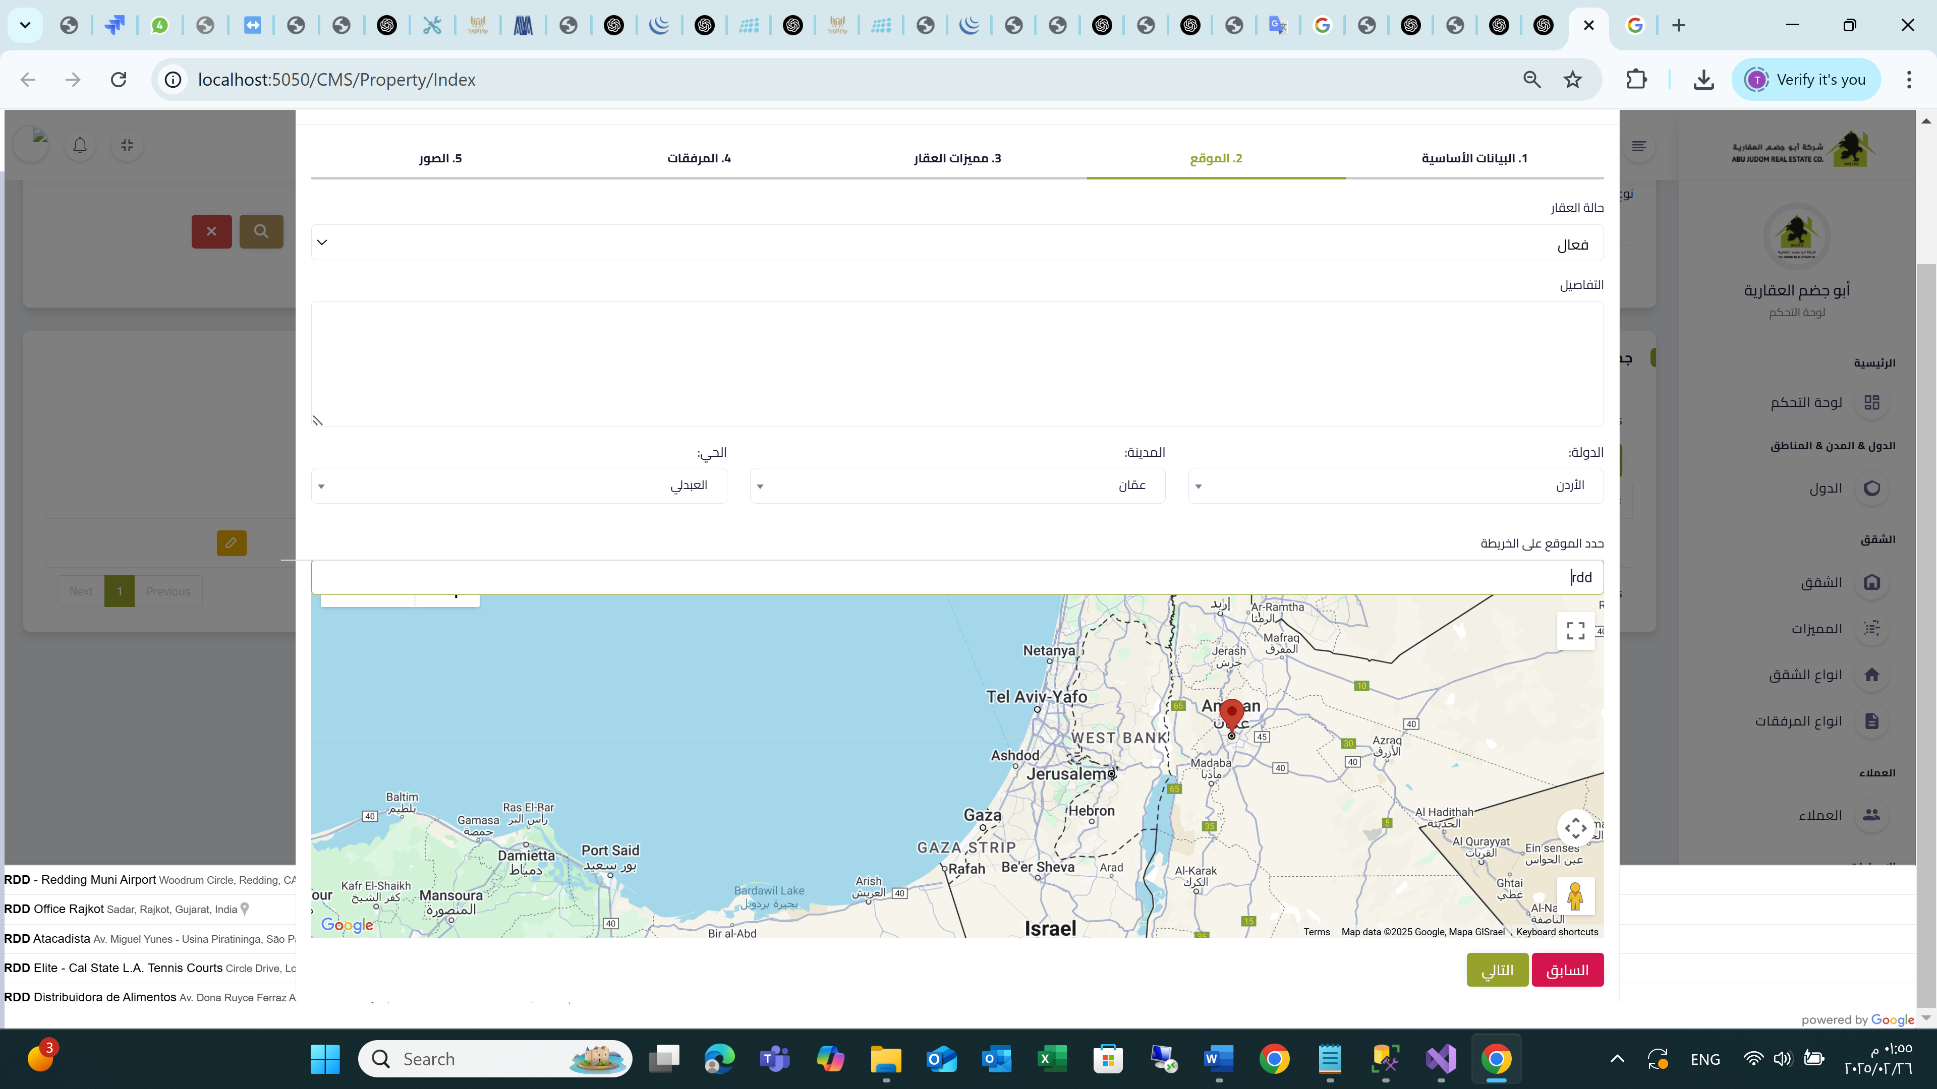Select RDD Elite Tennis Courts suggestion
This screenshot has width=1937, height=1089.
click(150, 968)
